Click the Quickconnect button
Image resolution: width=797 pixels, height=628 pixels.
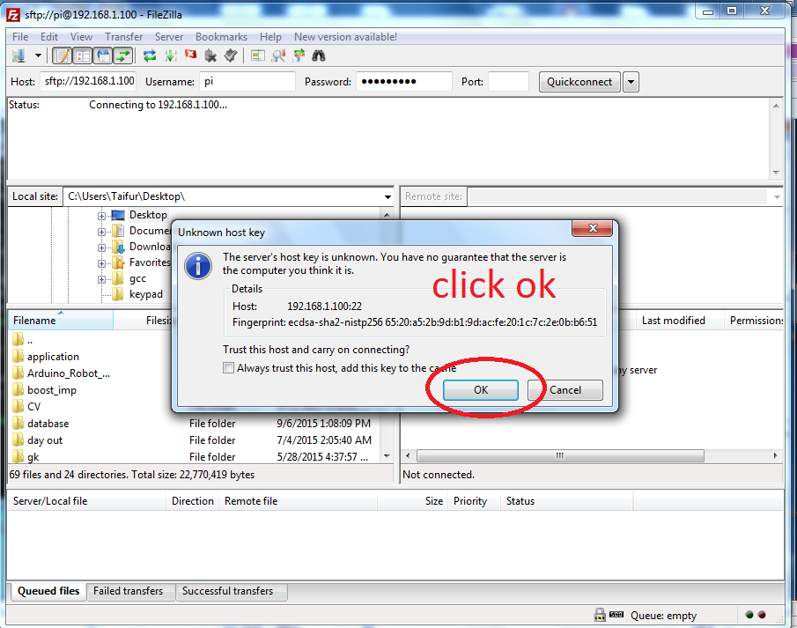579,82
